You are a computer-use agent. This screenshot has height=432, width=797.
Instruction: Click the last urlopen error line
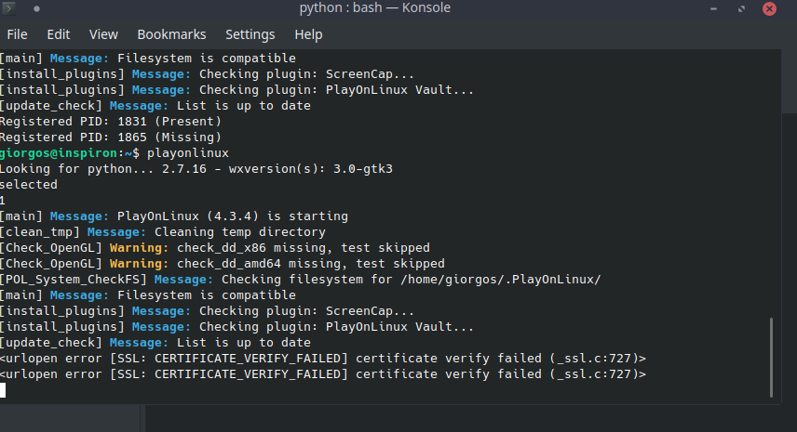click(323, 374)
